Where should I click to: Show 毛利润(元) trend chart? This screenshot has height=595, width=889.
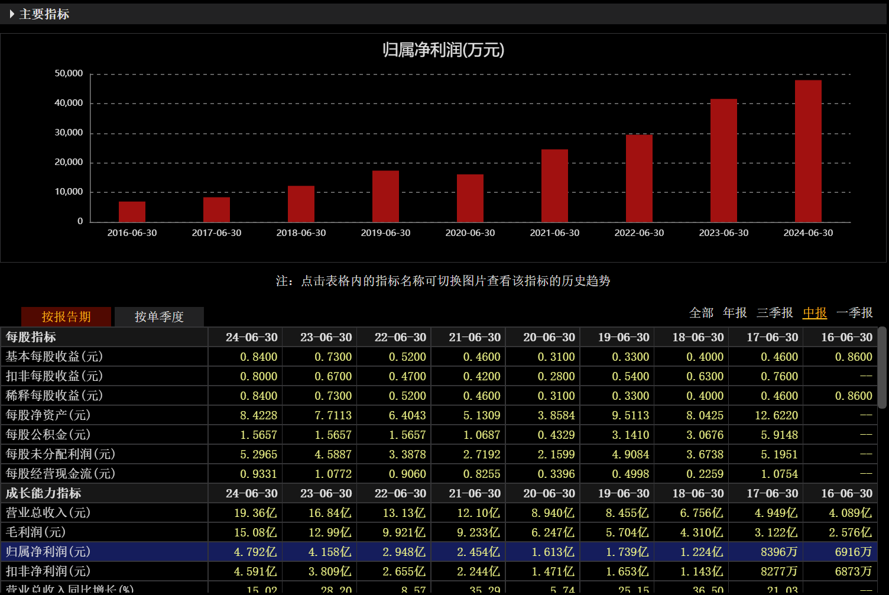pos(35,532)
